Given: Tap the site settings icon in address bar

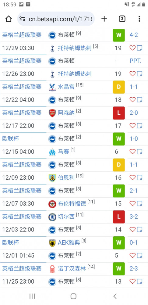Looking at the screenshot, I should [22, 19].
